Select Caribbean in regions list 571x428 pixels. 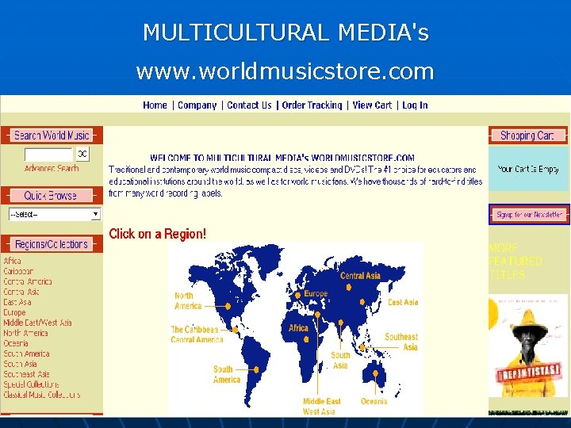coord(18,271)
